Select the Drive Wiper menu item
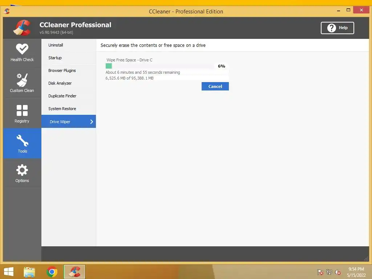This screenshot has height=279, width=372. click(x=69, y=121)
